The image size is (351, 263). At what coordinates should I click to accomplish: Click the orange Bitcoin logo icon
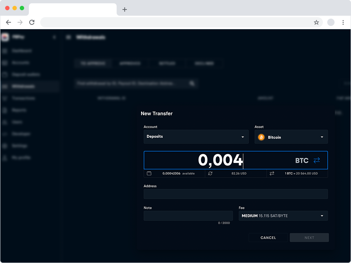click(x=261, y=137)
